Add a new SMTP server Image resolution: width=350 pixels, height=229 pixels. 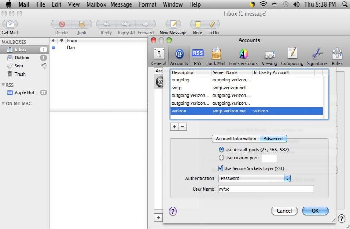[174, 127]
